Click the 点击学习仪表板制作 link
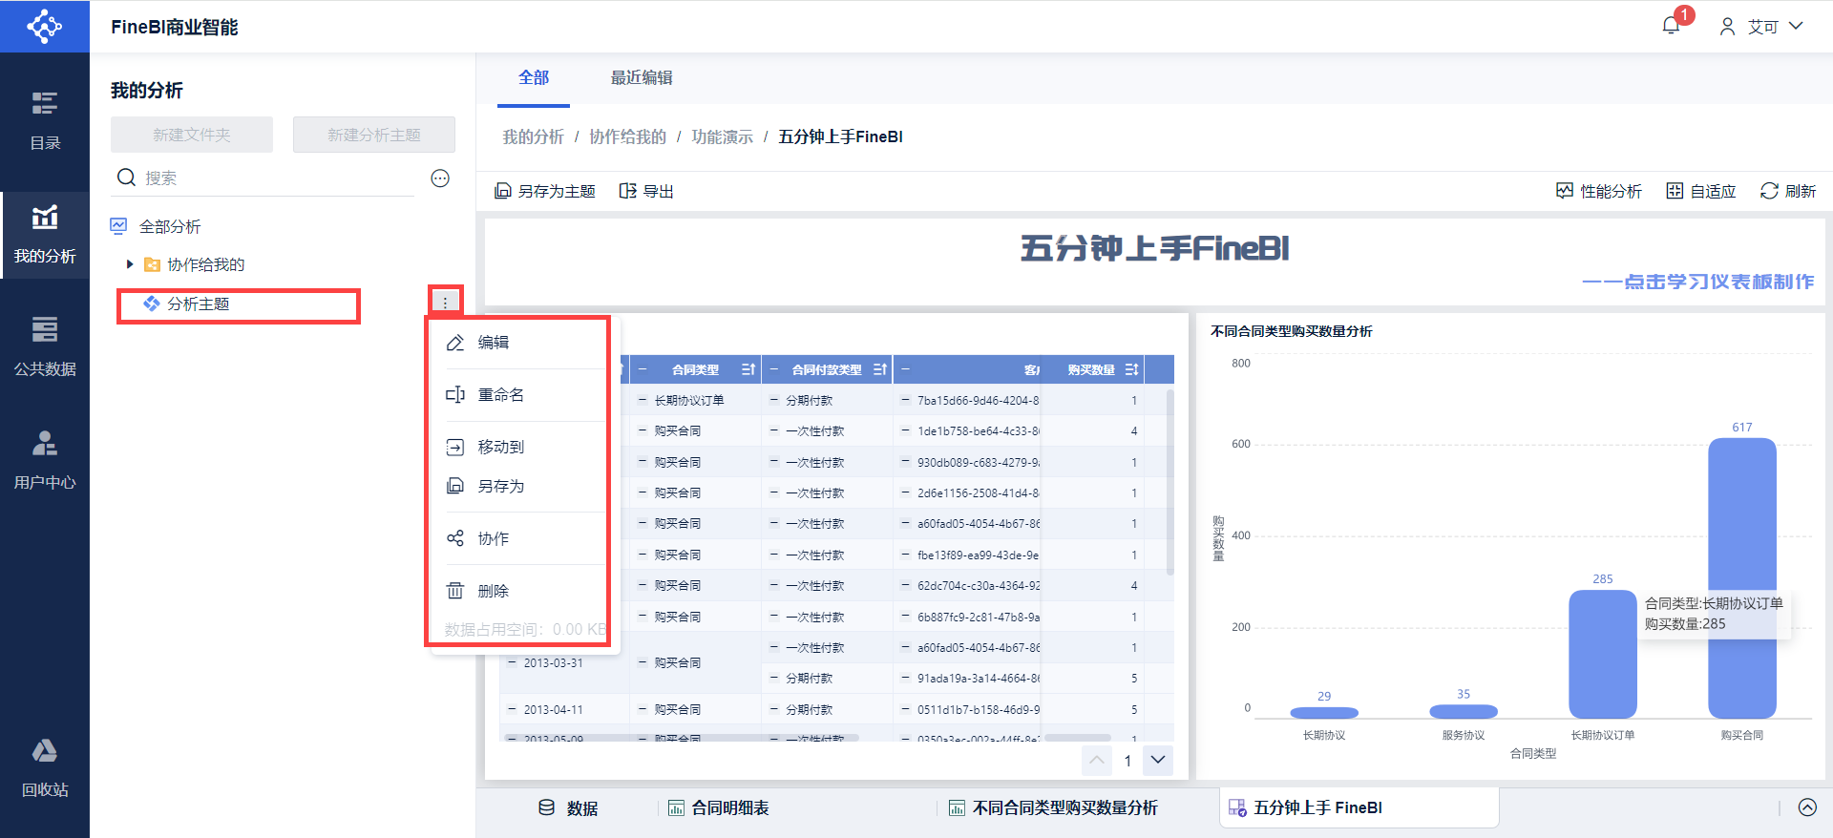Viewport: 1833px width, 838px height. (x=1698, y=282)
